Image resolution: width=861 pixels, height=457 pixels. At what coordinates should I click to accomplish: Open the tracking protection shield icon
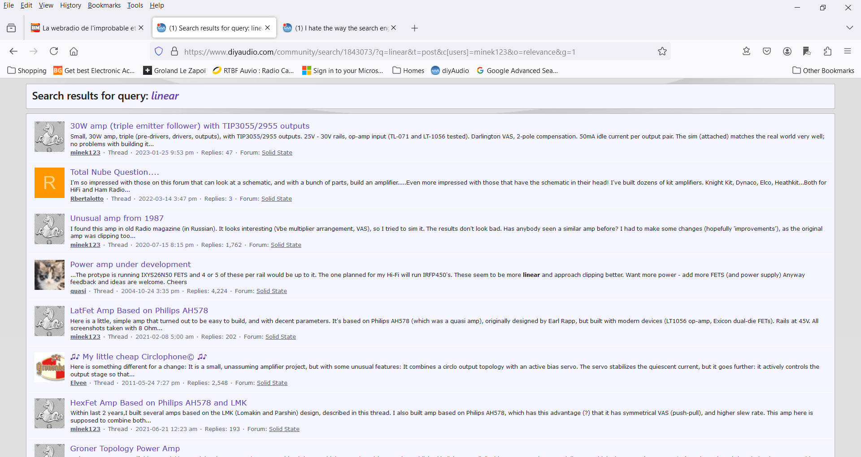point(159,52)
